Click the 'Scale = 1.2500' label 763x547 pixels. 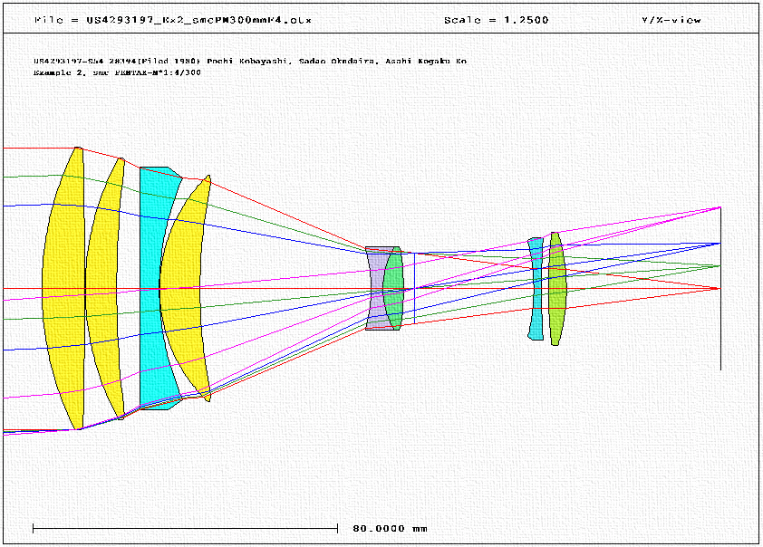[496, 20]
